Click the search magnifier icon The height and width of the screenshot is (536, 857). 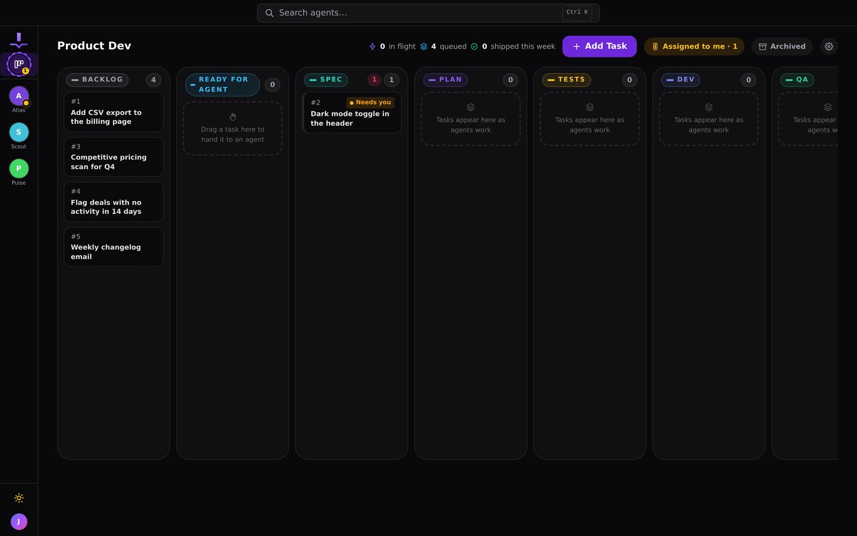coord(269,13)
